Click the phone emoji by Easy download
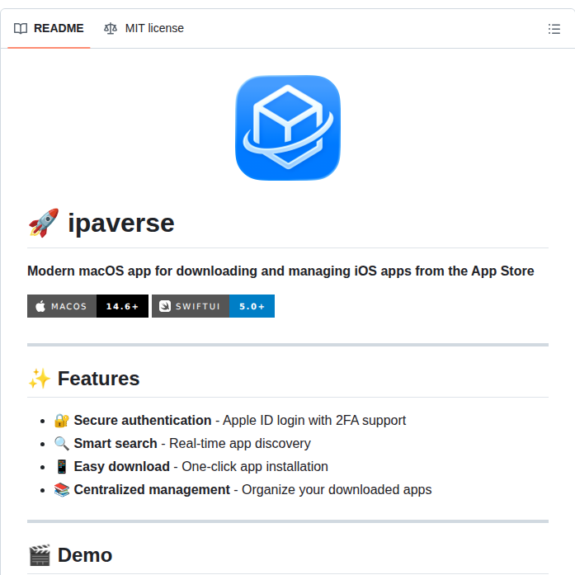575x575 pixels. point(62,466)
